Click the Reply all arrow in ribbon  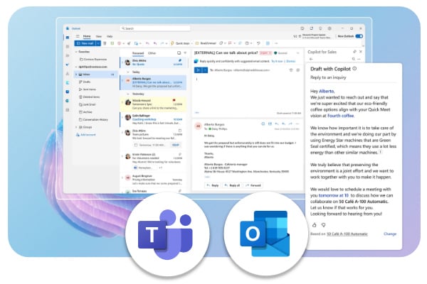(155, 43)
